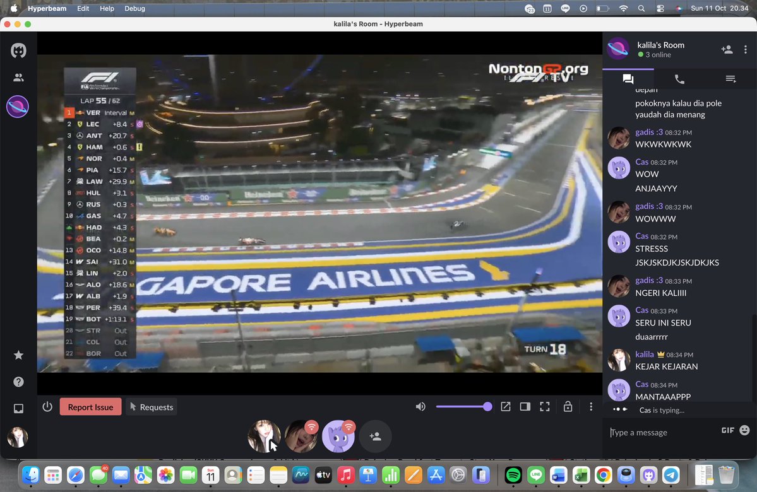Mute the stream volume speaker icon
The height and width of the screenshot is (492, 757).
click(x=420, y=407)
